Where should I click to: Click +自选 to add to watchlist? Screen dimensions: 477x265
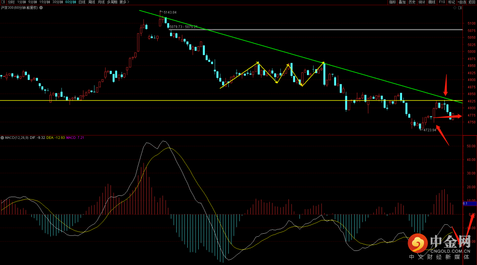tap(462, 2)
